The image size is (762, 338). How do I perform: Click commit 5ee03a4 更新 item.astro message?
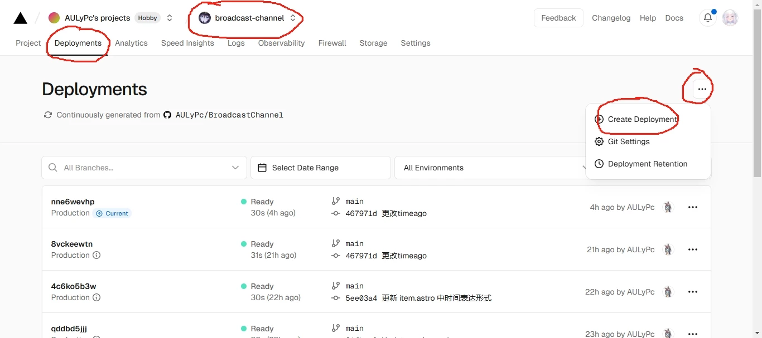pyautogui.click(x=418, y=298)
